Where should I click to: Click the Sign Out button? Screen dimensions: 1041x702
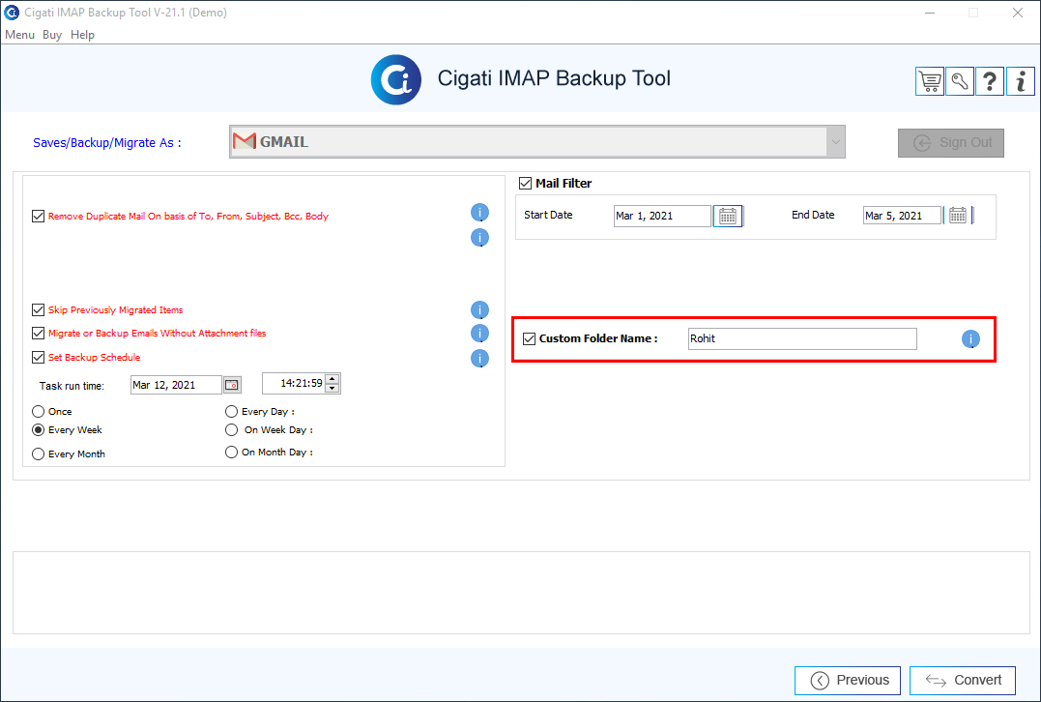tap(951, 143)
